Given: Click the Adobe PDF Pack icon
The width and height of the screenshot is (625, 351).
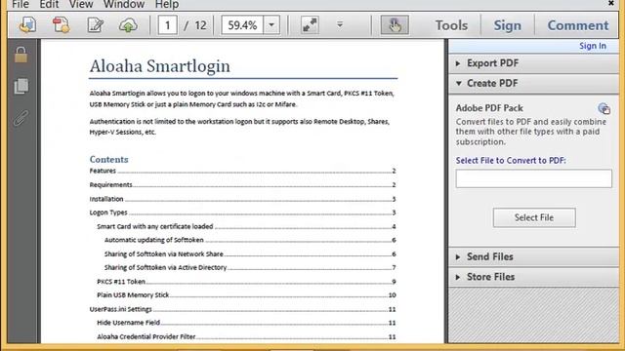Looking at the screenshot, I should [x=604, y=108].
